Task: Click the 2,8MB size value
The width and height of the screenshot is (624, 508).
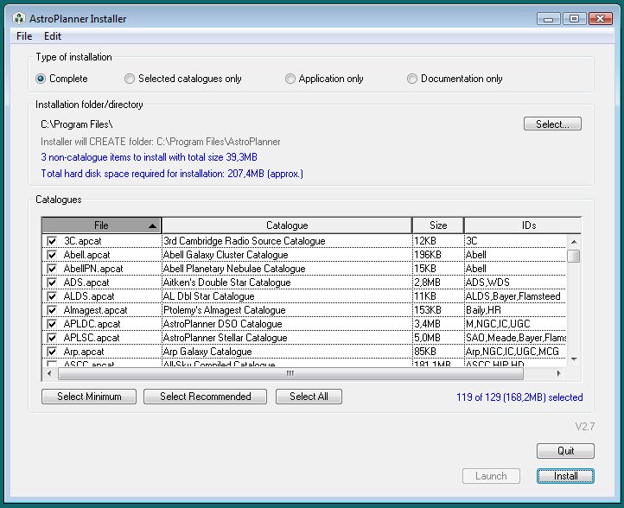Action: pyautogui.click(x=427, y=283)
